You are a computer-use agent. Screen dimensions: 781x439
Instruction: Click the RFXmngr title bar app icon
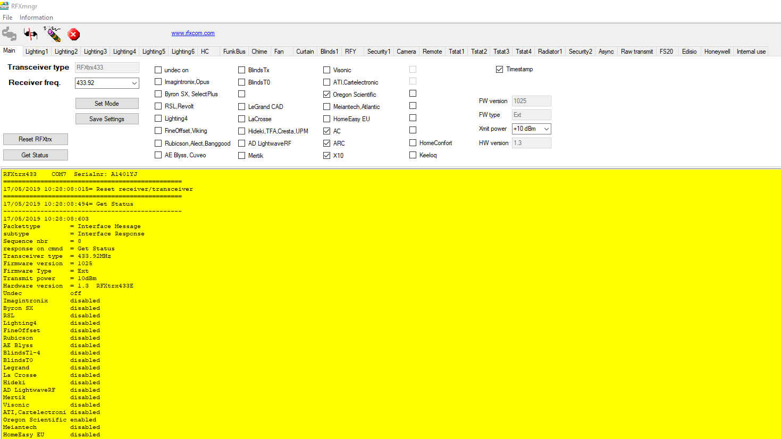tap(5, 6)
